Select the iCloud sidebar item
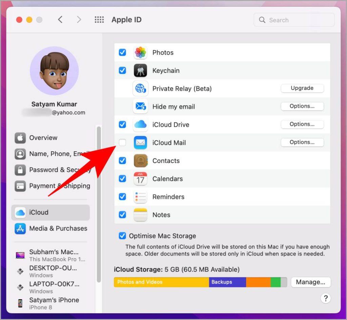Screen dimensions: 347x320 pyautogui.click(x=51, y=213)
